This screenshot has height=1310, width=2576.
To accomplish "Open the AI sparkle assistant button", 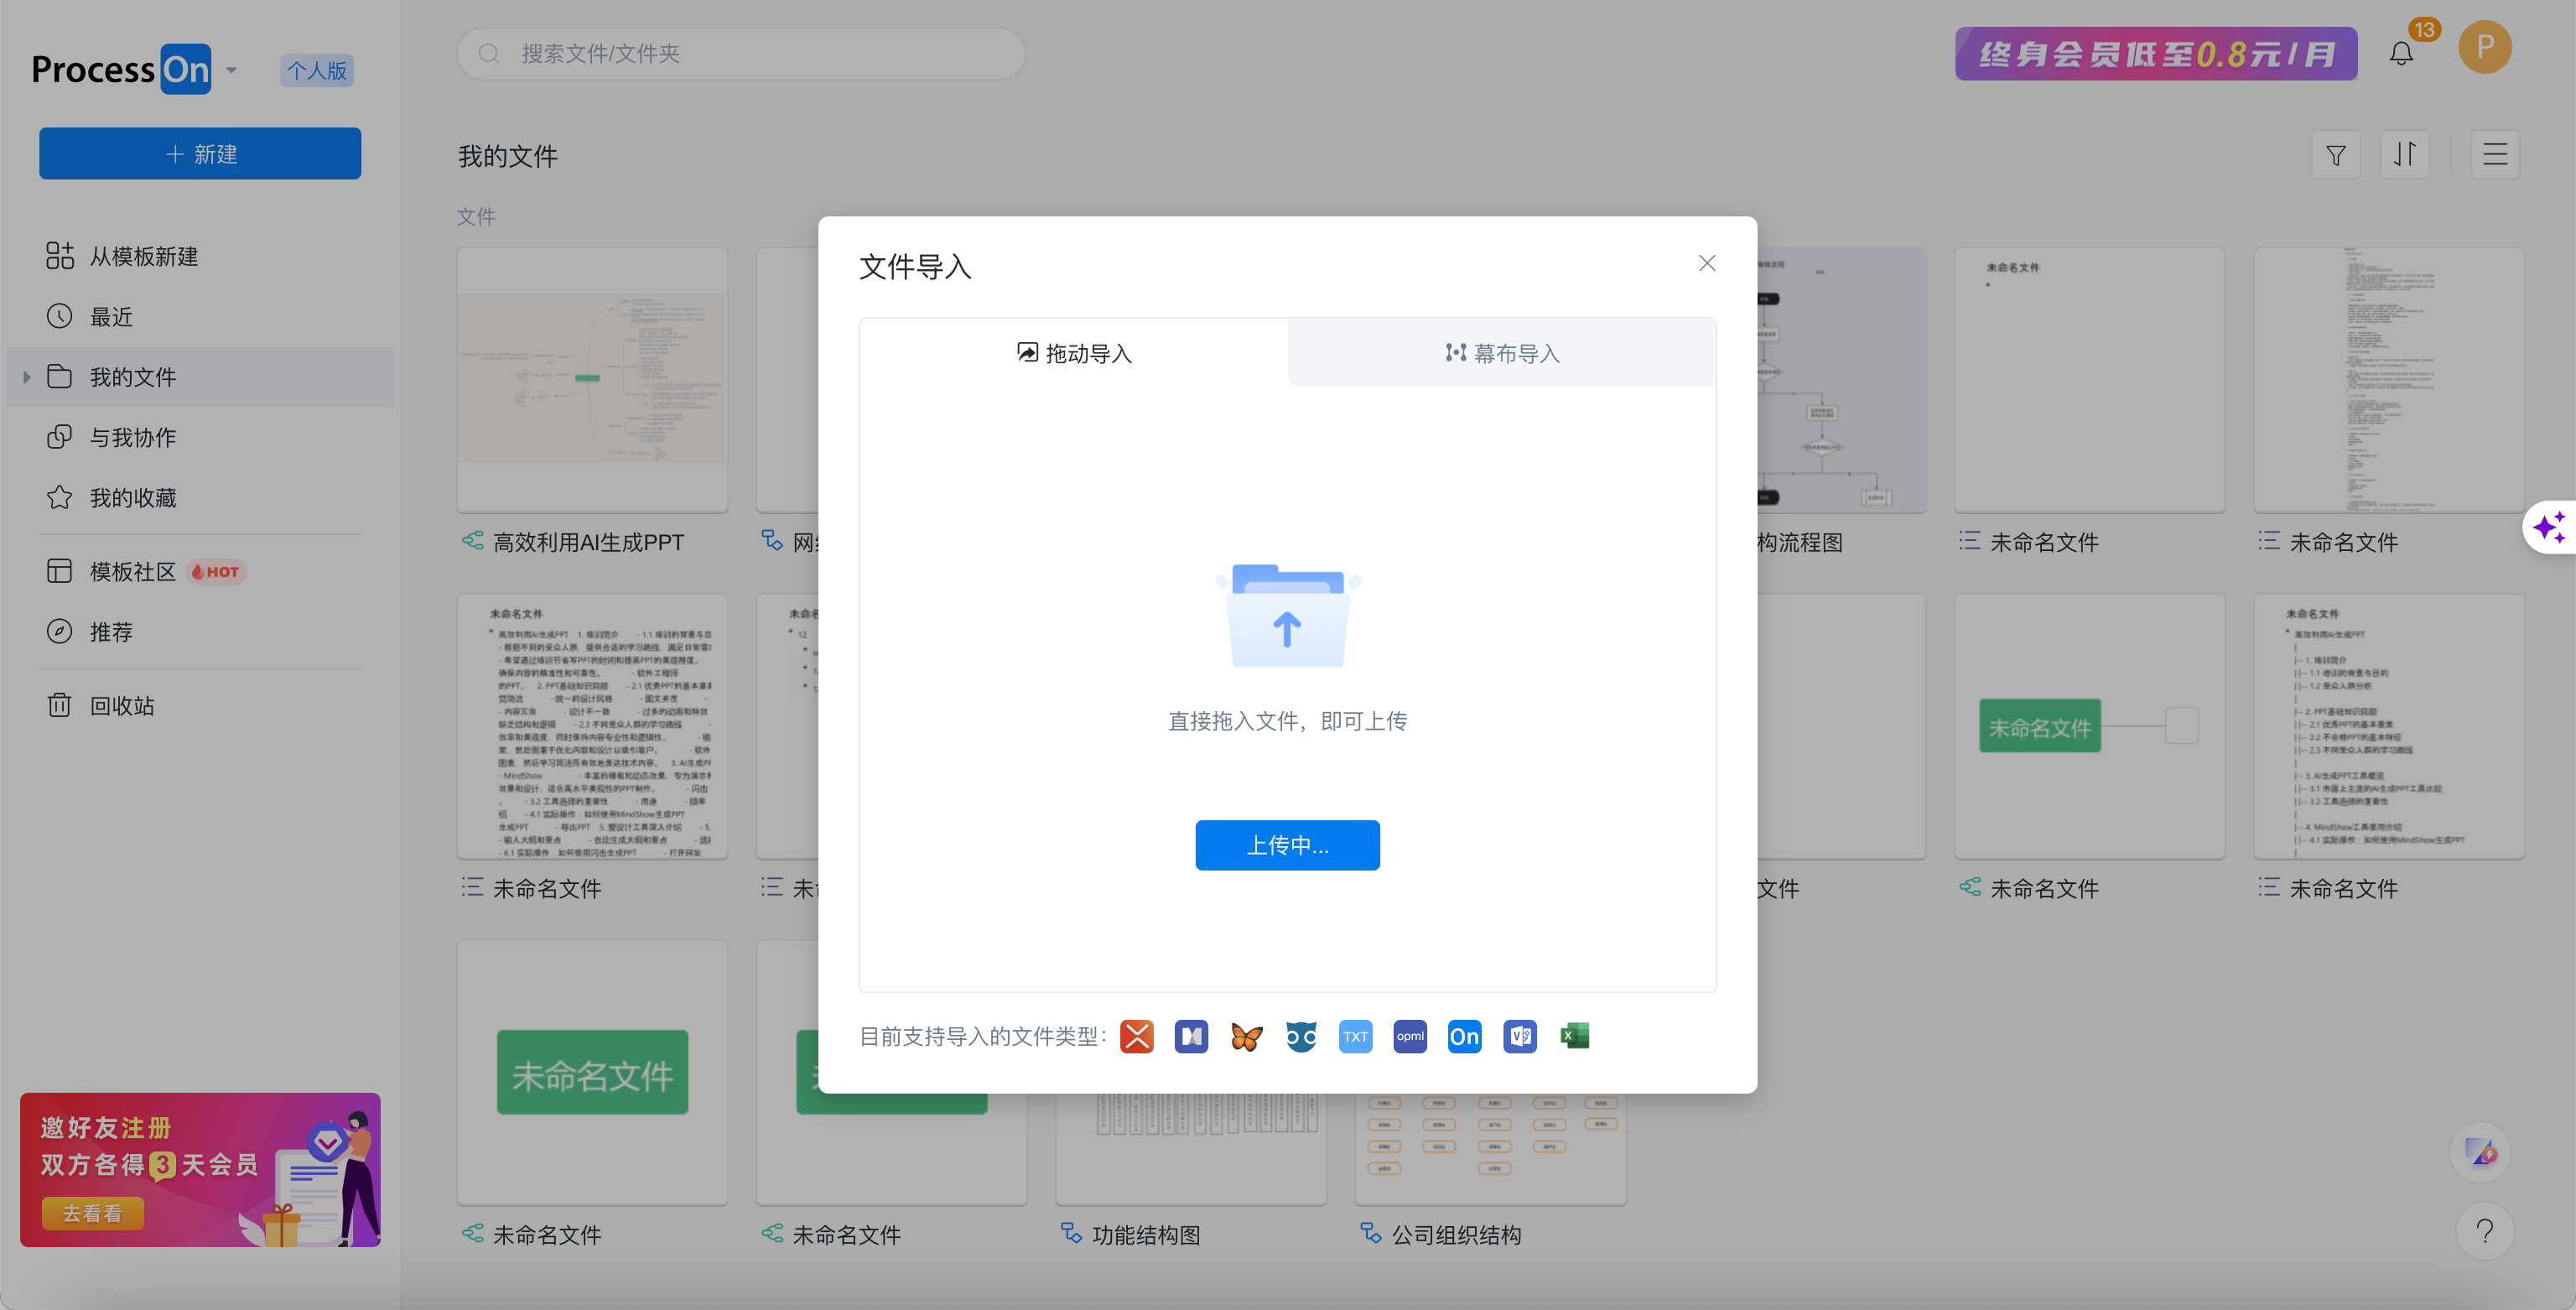I will click(2549, 527).
